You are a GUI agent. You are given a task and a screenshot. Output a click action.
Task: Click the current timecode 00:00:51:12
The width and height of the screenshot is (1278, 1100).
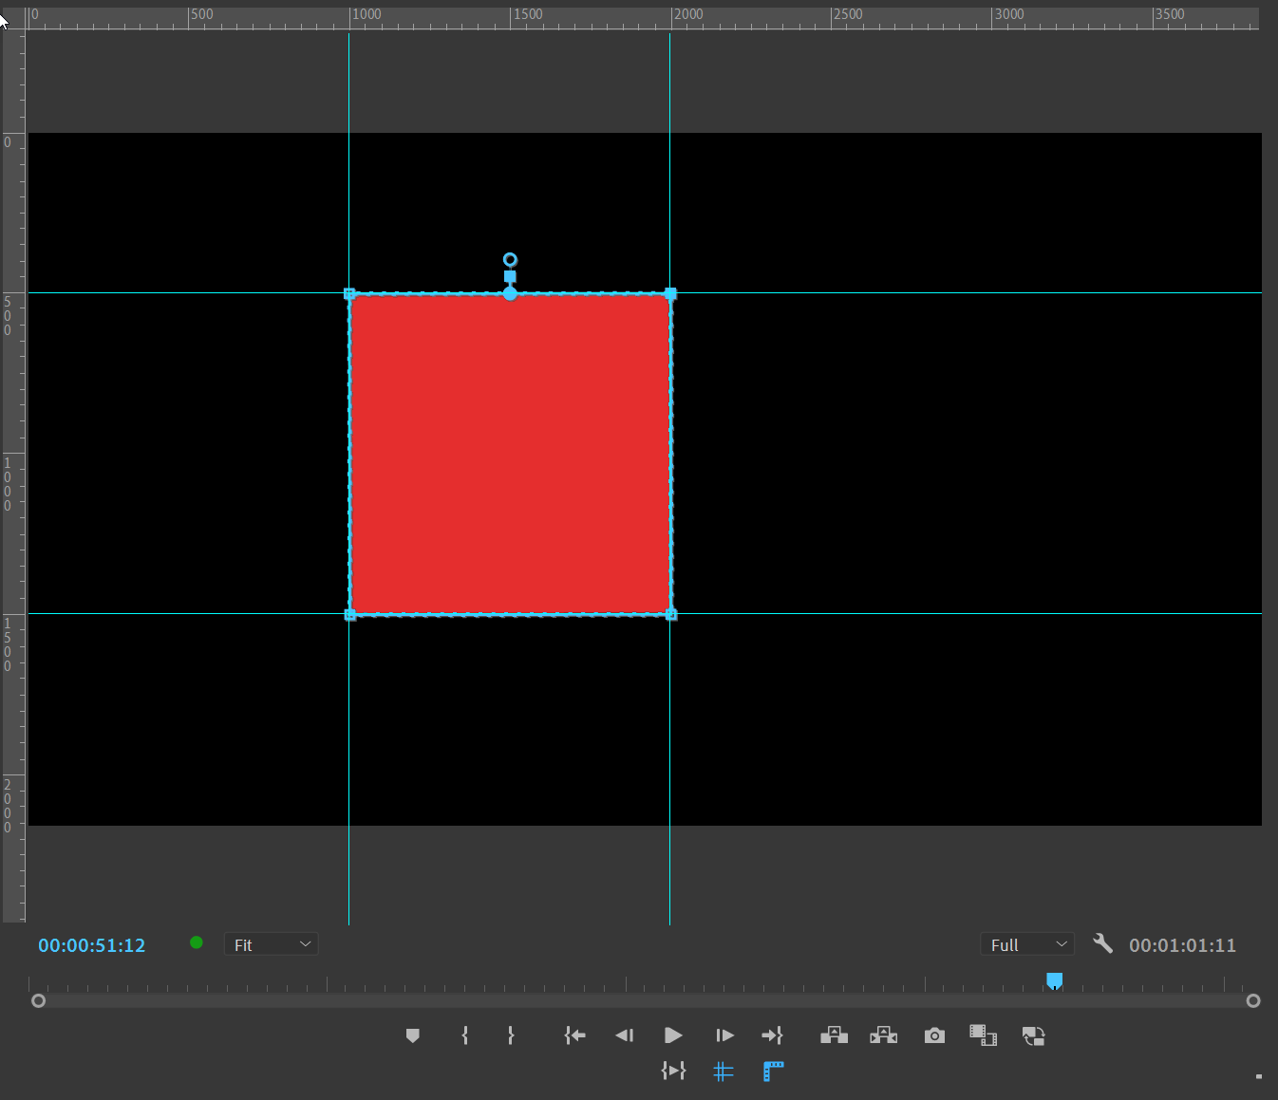(x=91, y=944)
